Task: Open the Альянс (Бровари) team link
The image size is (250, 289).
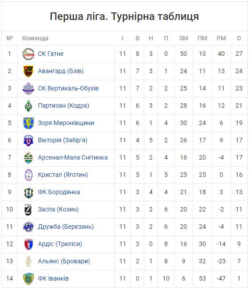Action: [x=64, y=261]
